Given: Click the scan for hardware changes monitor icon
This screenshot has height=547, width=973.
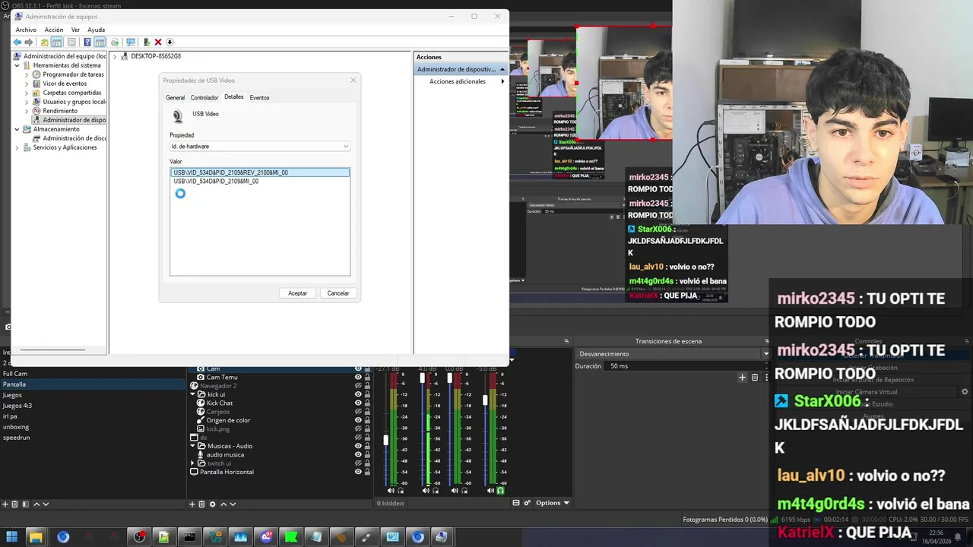Looking at the screenshot, I should click(131, 43).
